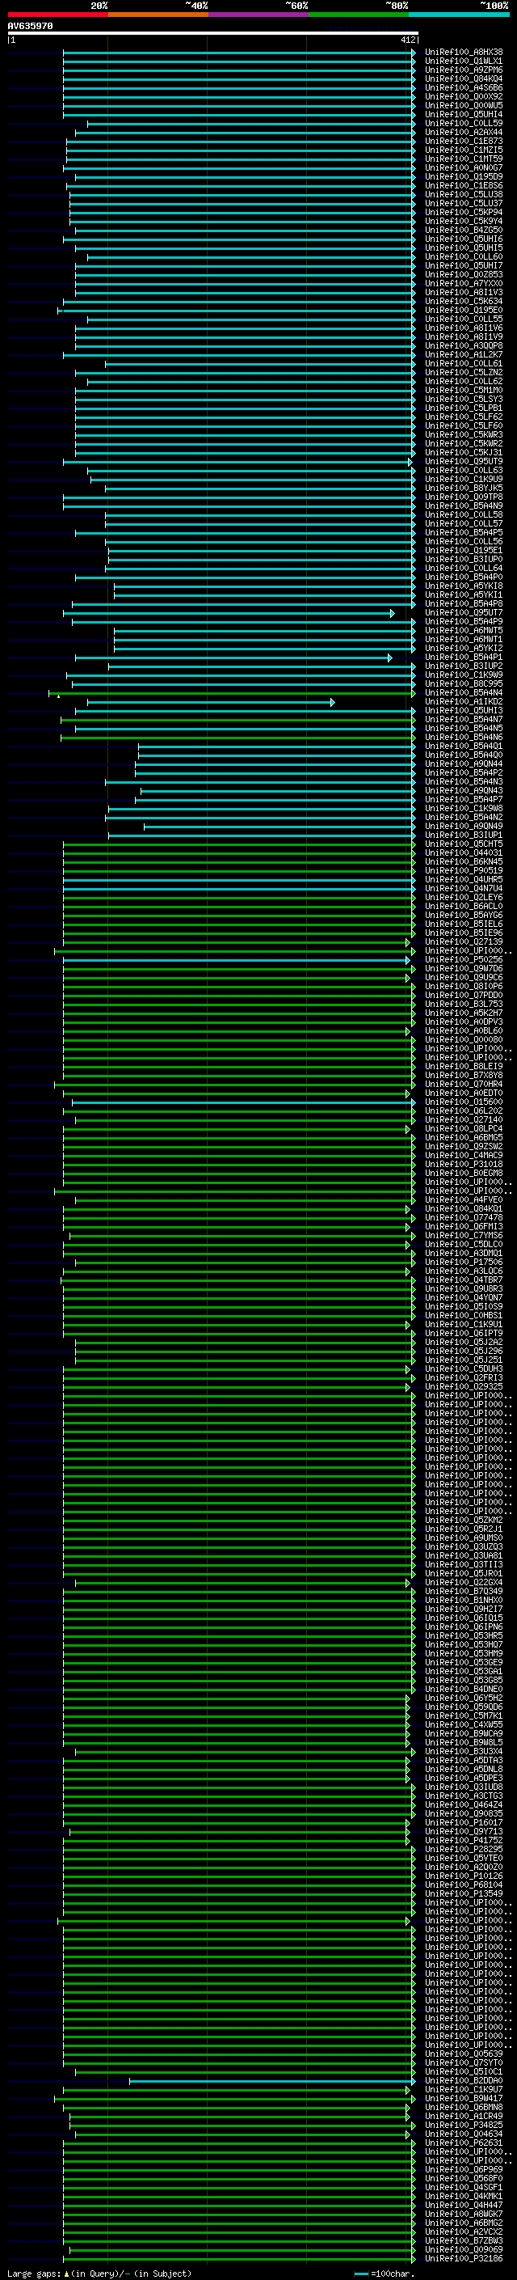The image size is (517, 2280).
Task: Select the UniRef100_A3QQP8 label
Action: pyautogui.click(x=463, y=346)
